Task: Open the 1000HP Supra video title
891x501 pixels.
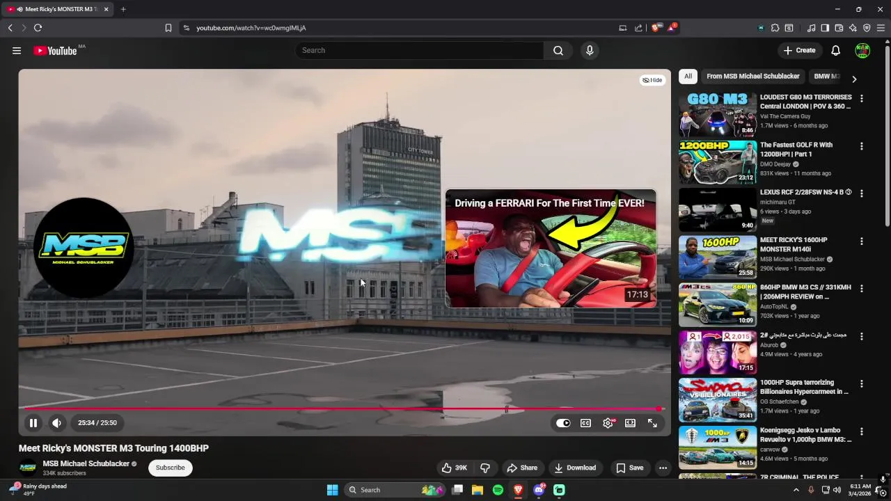Action: [804, 387]
